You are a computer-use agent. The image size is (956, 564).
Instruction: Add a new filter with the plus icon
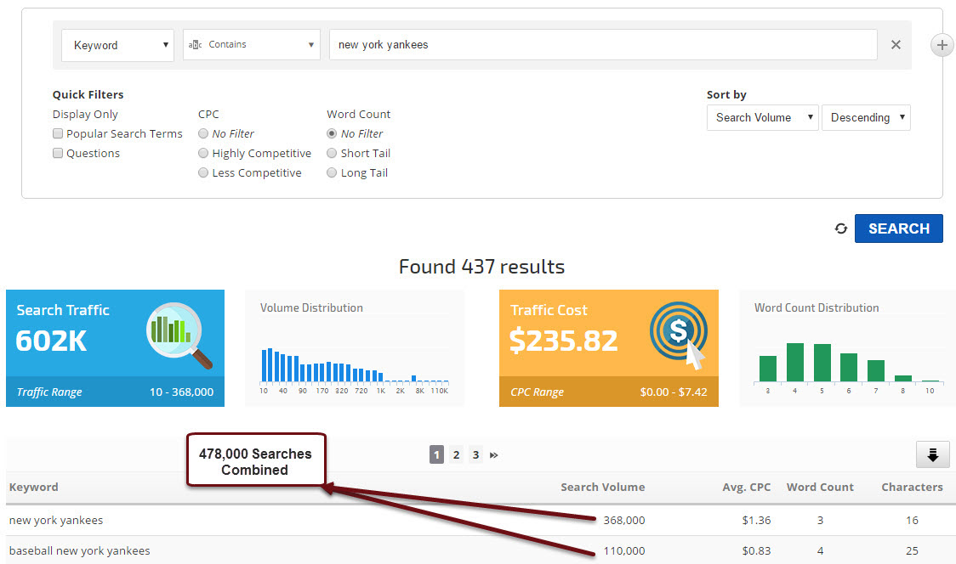point(942,45)
